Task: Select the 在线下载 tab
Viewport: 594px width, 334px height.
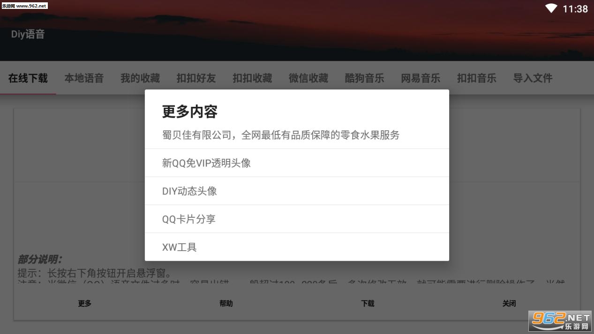Action: coord(28,78)
